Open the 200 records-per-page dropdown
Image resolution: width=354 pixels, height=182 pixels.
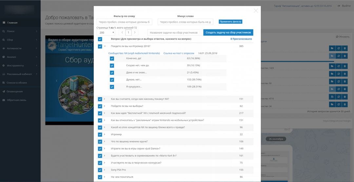pyautogui.click(x=106, y=33)
